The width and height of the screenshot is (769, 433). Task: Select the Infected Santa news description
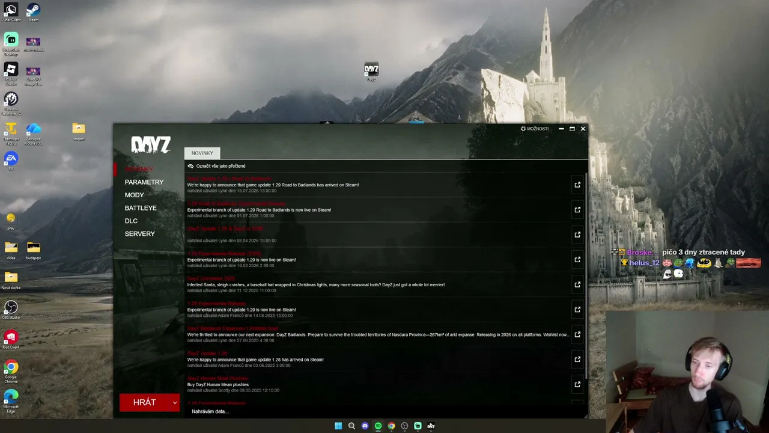pyautogui.click(x=316, y=285)
